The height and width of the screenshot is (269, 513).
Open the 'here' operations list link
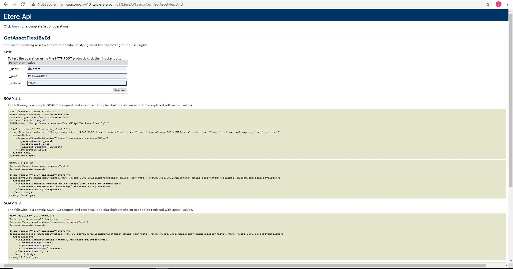(x=16, y=26)
